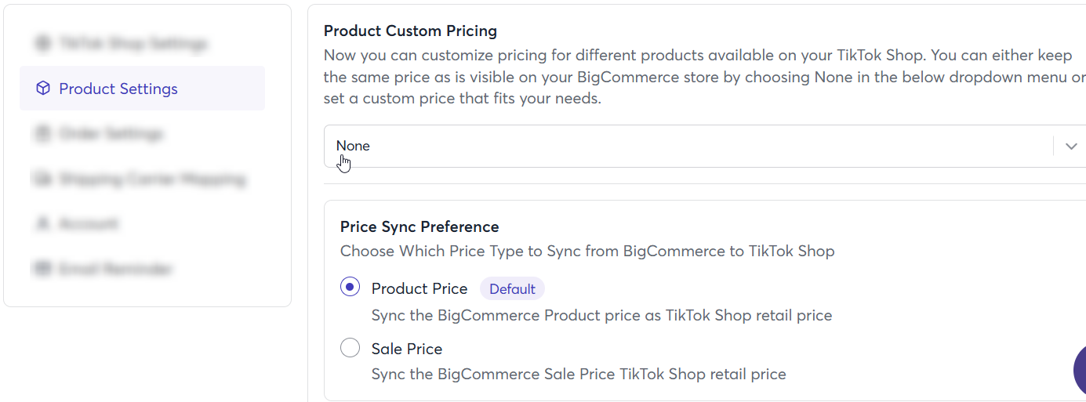
Task: Click the Price Sync Preference heading
Action: [x=420, y=226]
